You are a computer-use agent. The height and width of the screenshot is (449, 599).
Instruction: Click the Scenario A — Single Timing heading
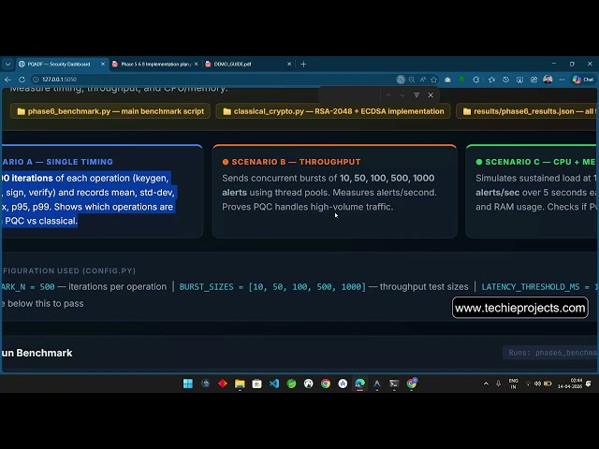57,162
